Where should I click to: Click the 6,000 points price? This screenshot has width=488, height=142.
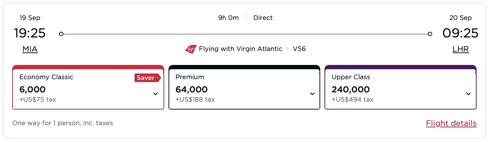33,89
